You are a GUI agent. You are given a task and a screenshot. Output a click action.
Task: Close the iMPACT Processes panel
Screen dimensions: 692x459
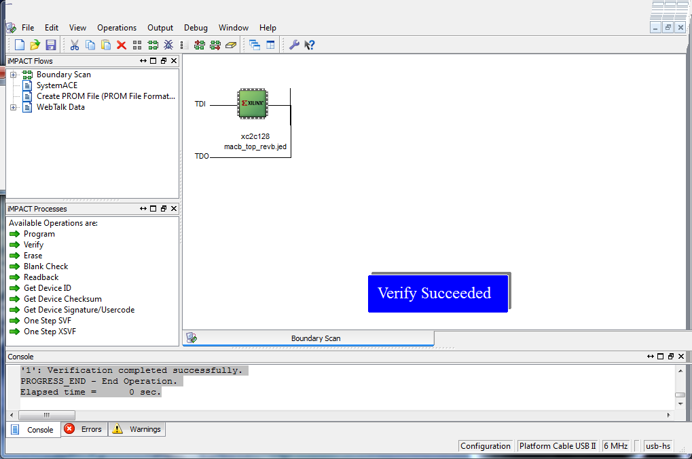pyautogui.click(x=174, y=208)
